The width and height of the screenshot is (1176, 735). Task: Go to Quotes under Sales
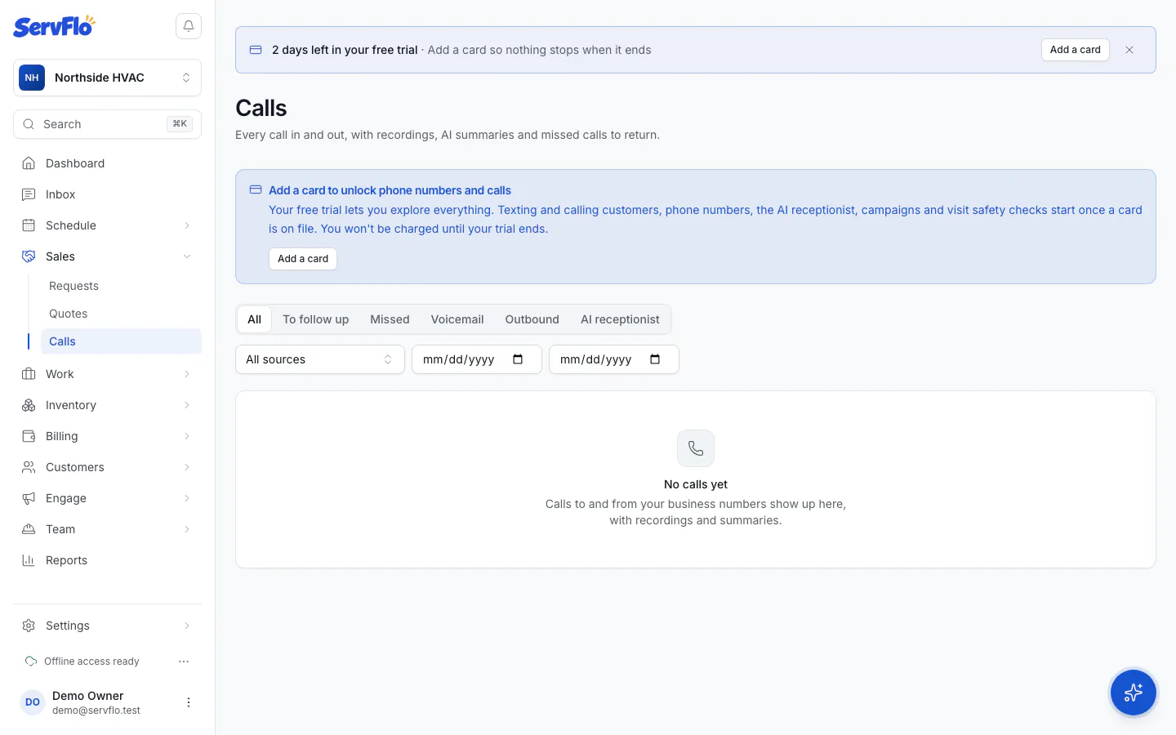121,314
